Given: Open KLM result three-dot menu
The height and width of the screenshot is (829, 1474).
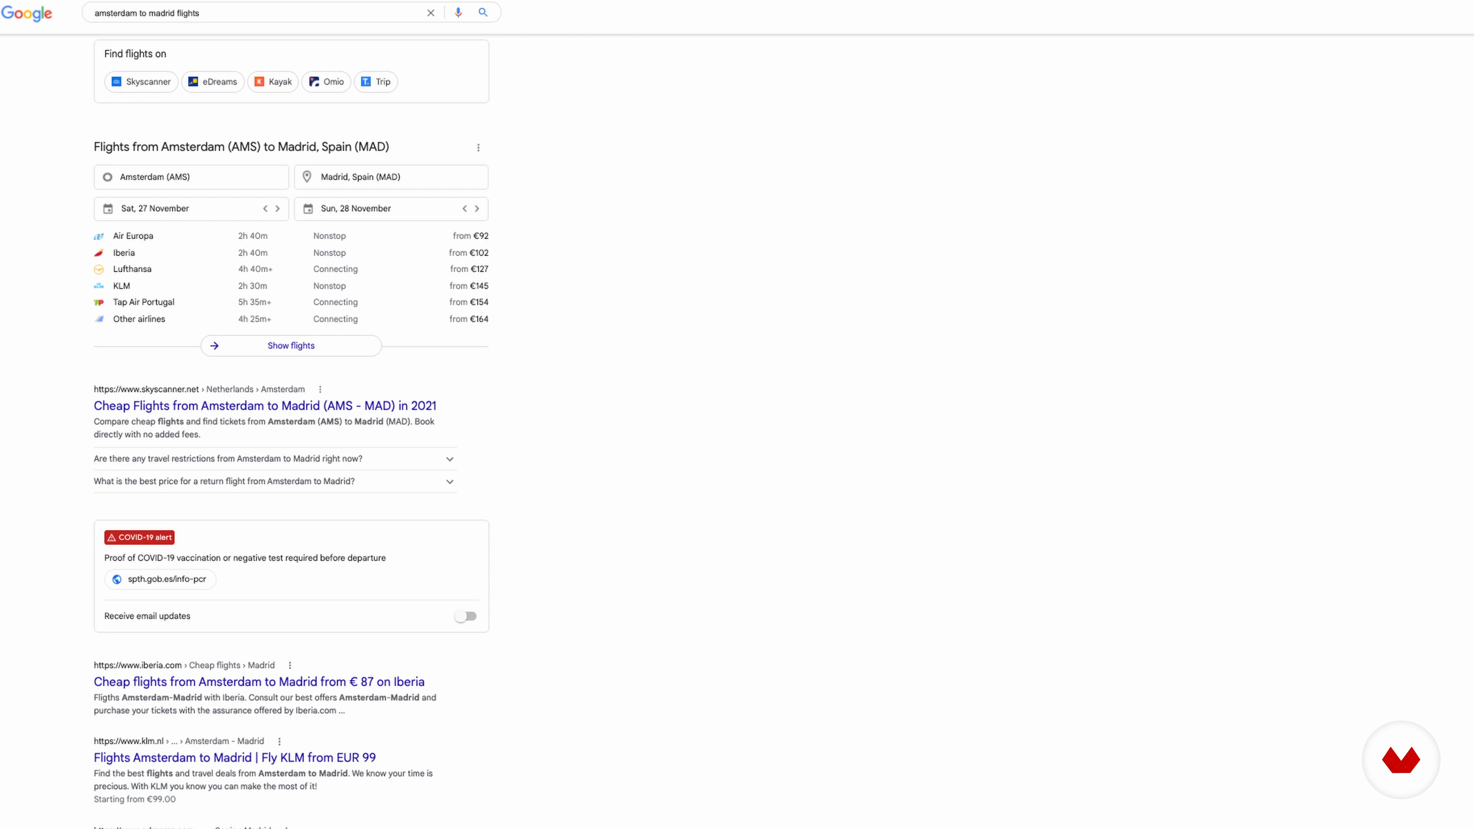Looking at the screenshot, I should (x=279, y=741).
